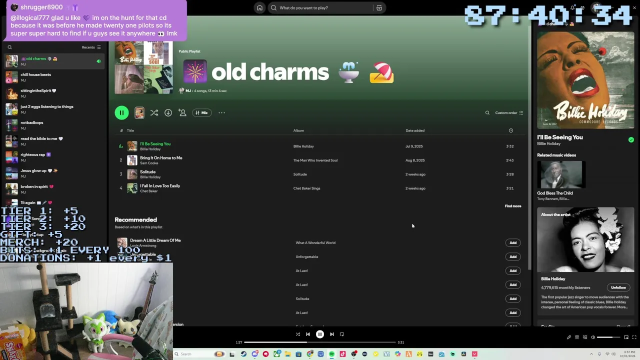This screenshot has width=640, height=360.
Task: Open Dream A Little Dream Of Me recommendation
Action: [x=155, y=240]
